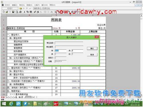Open the 编辑(E) menu
This screenshot has height=107, width=143.
(x=15, y=5)
